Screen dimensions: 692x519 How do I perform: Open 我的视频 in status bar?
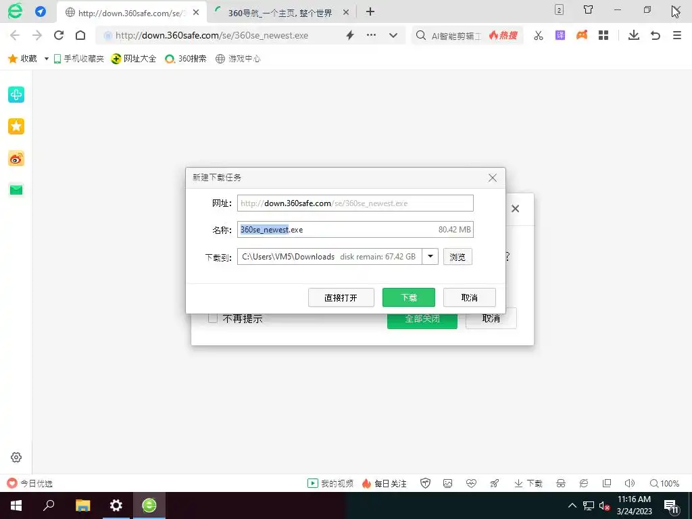pos(330,484)
